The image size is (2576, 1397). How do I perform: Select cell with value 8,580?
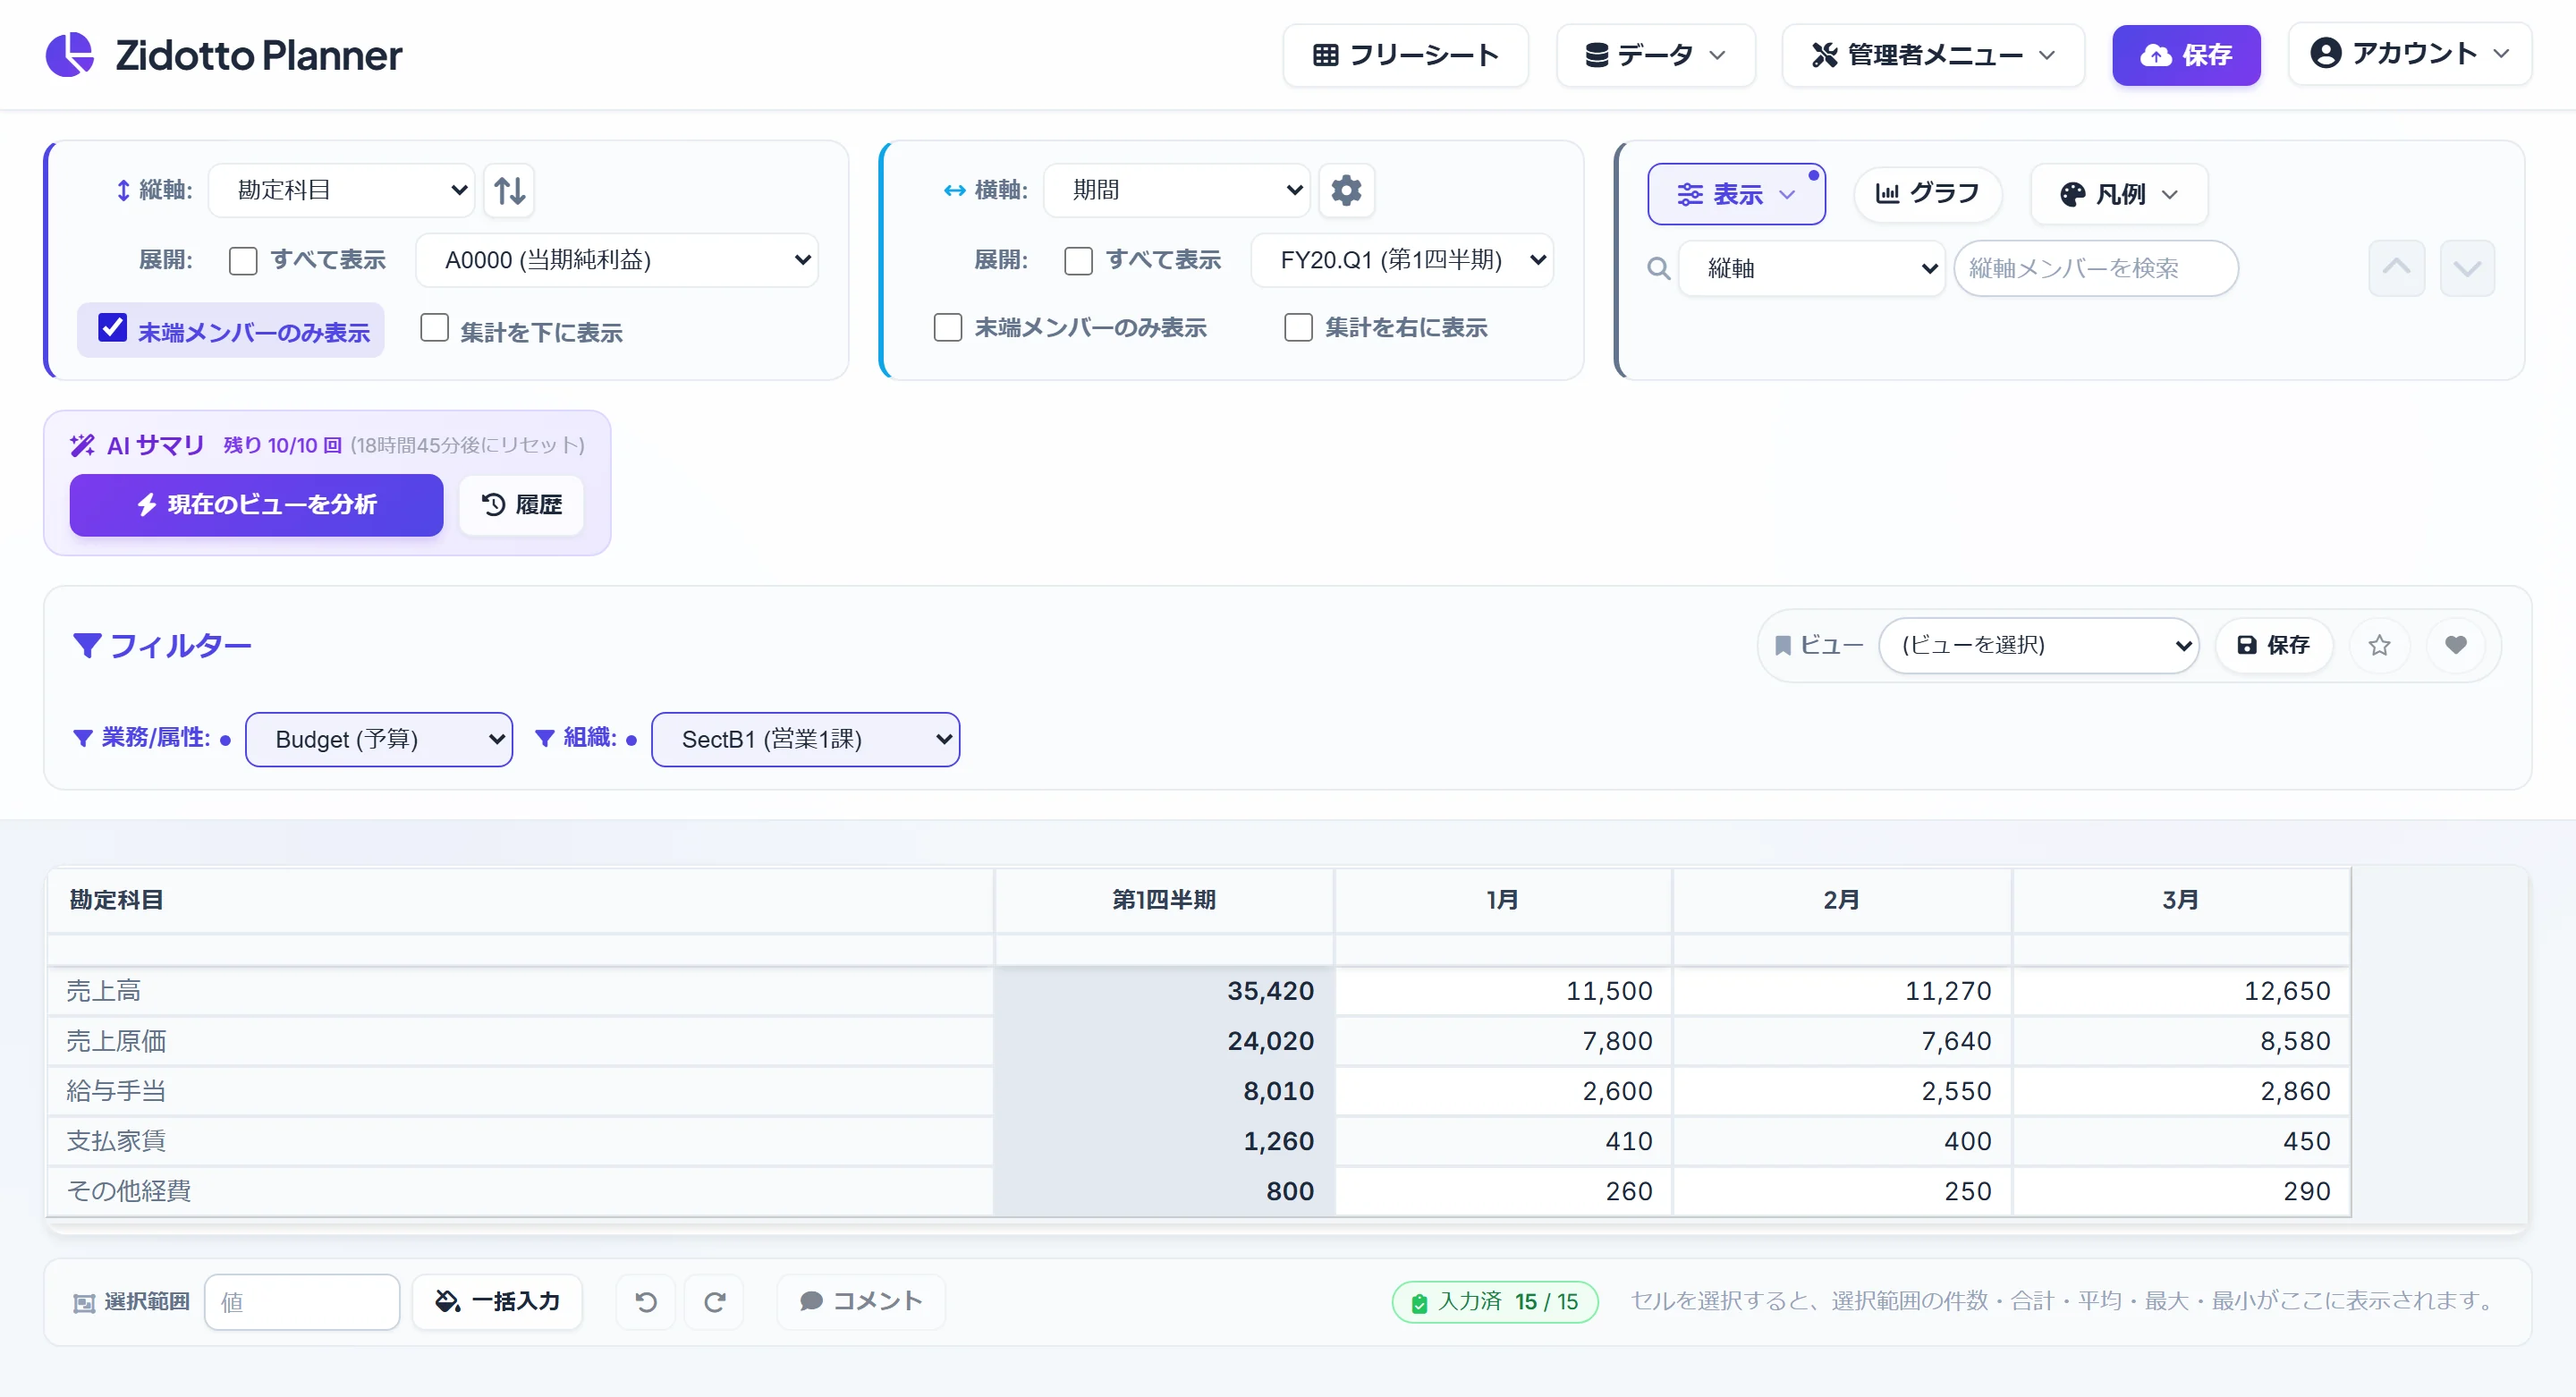[x=2181, y=1041]
